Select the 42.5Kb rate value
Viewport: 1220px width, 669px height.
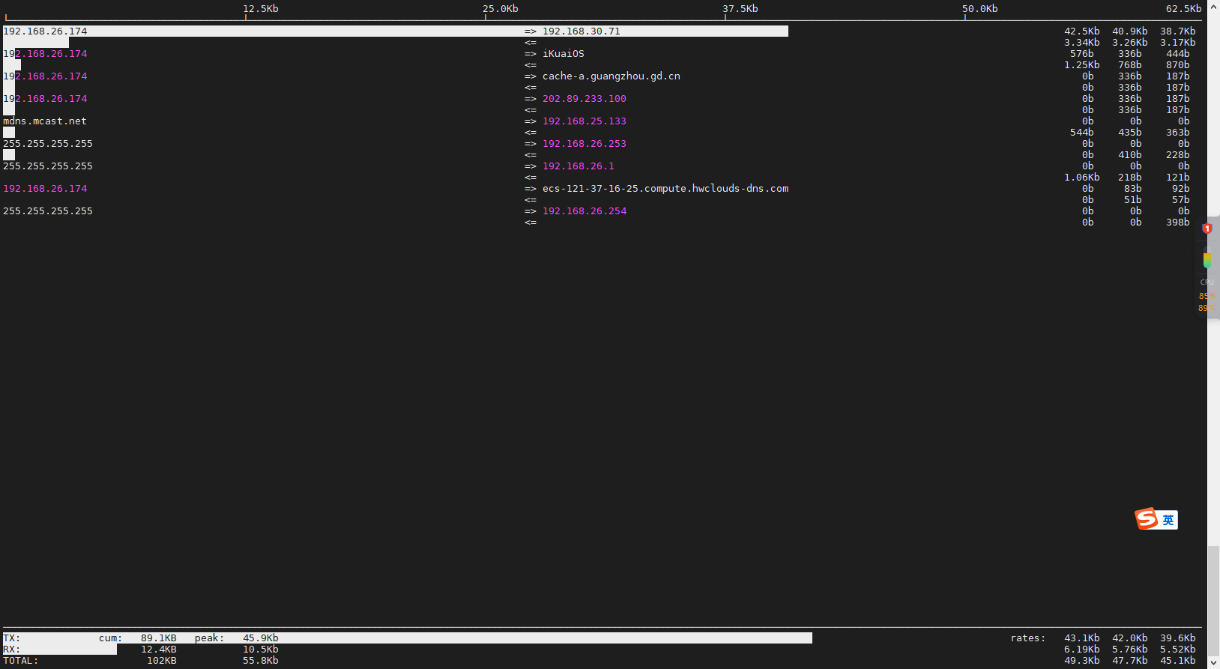tap(1082, 31)
